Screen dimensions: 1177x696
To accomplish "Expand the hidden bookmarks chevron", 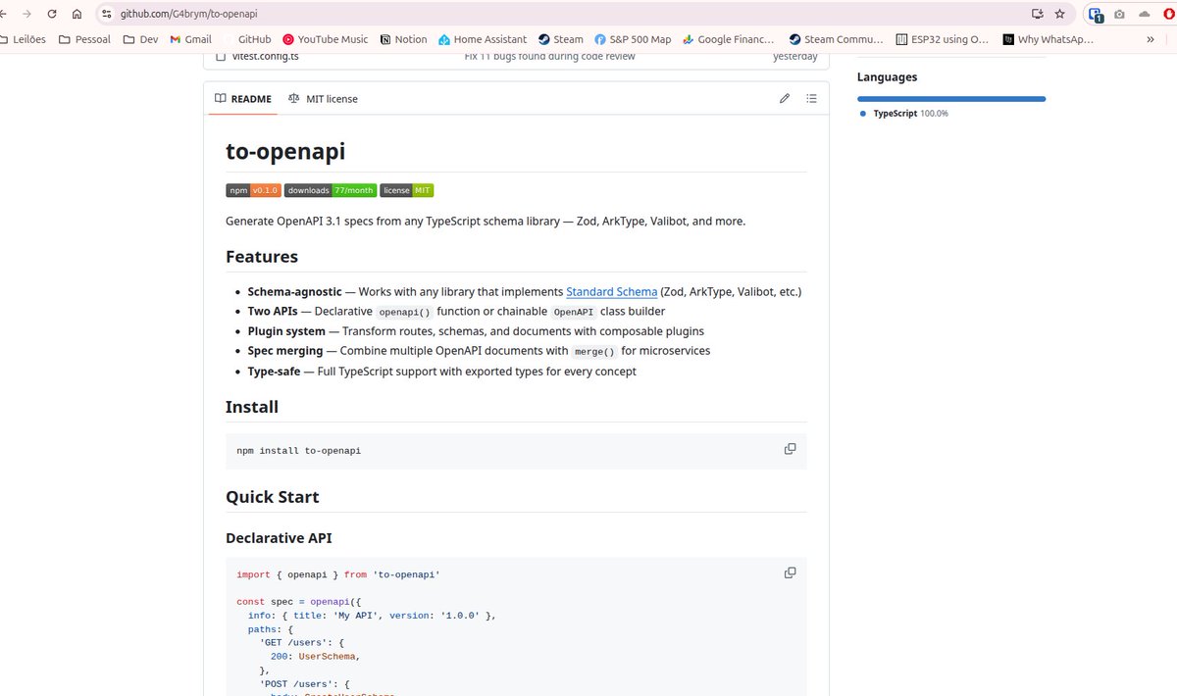I will tap(1151, 39).
